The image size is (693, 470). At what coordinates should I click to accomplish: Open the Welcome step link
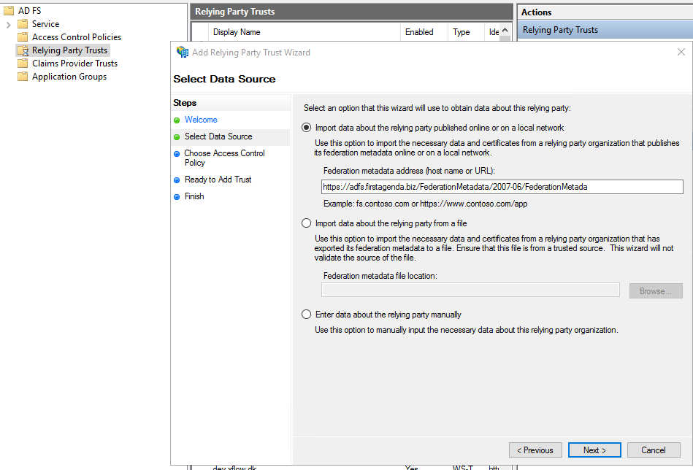pyautogui.click(x=201, y=120)
